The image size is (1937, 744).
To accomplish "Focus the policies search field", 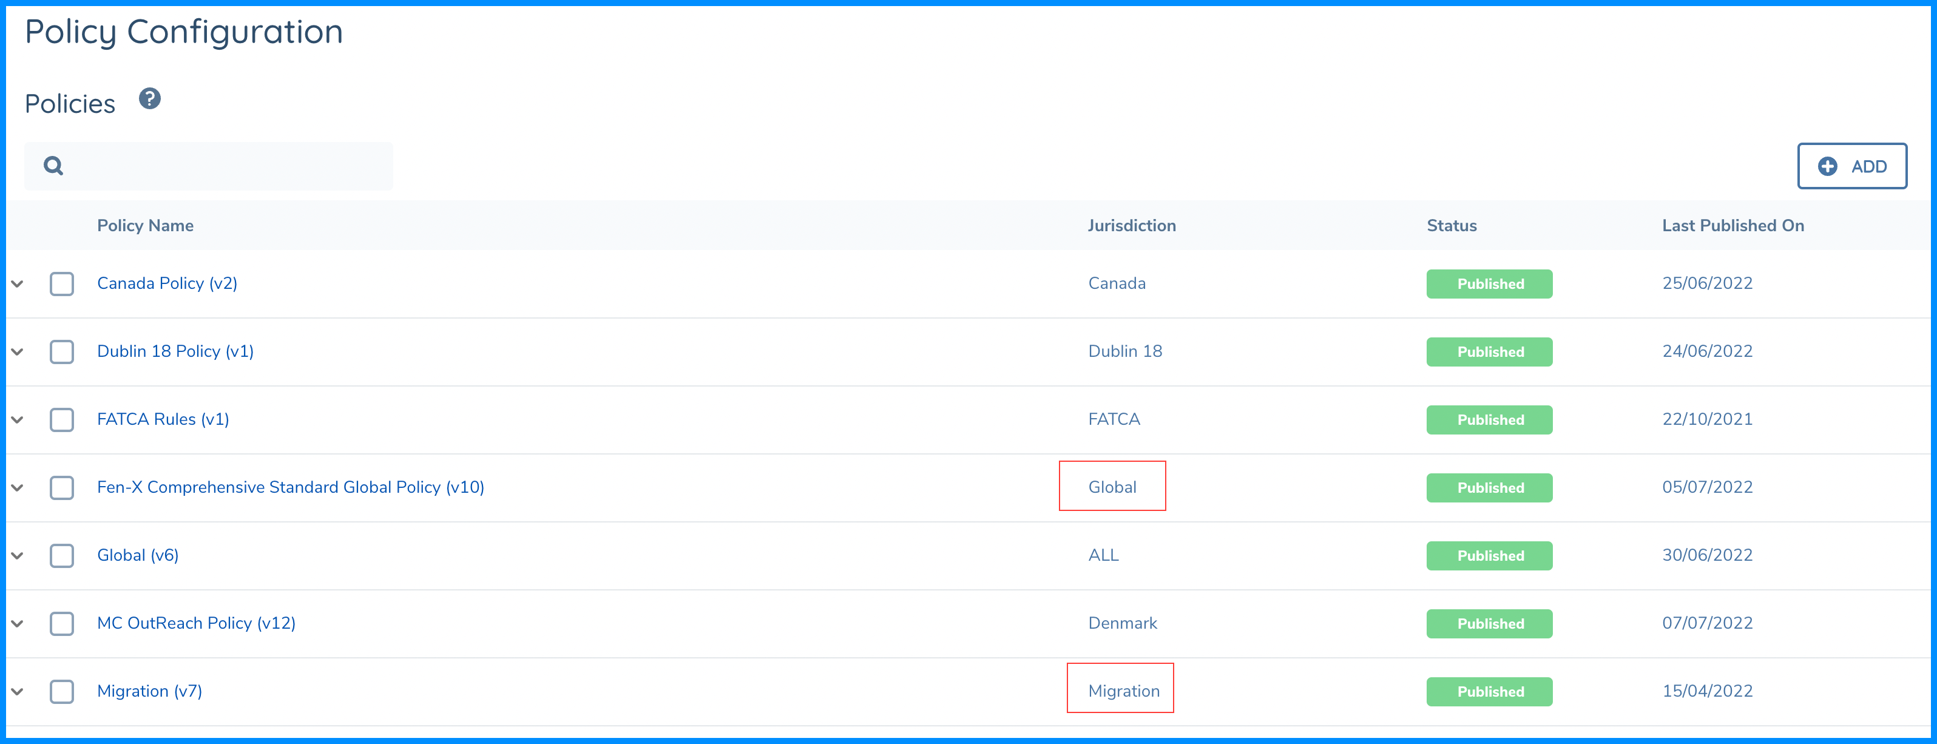I will tap(226, 166).
